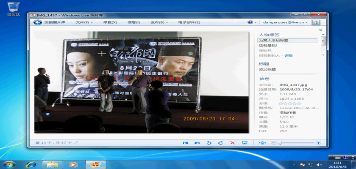Open the help icon dropdown
The width and height of the screenshot is (356, 169).
(252, 22)
